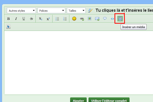The image size is (153, 102).
Task: Insert an email link icon
Action: (x=97, y=19)
